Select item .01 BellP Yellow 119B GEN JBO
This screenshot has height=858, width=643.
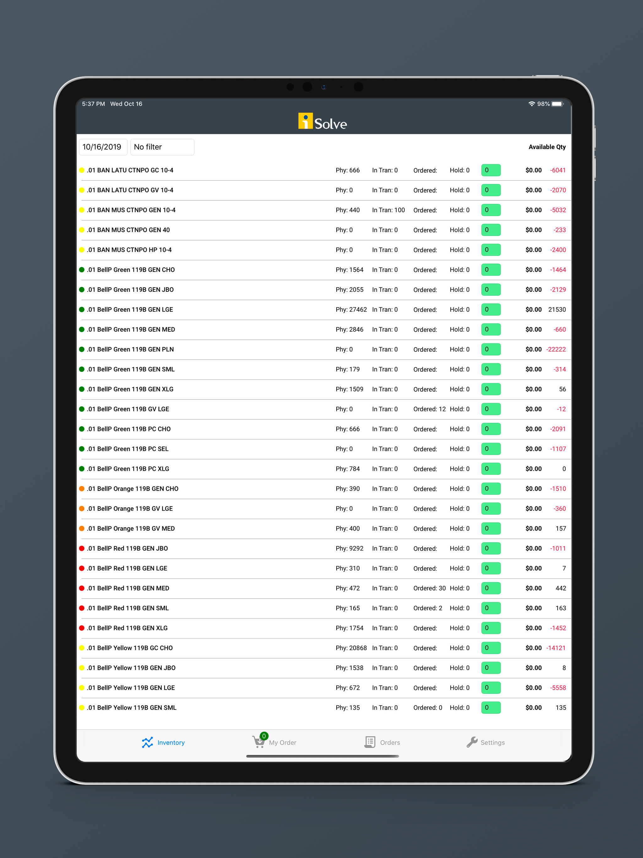pyautogui.click(x=131, y=668)
